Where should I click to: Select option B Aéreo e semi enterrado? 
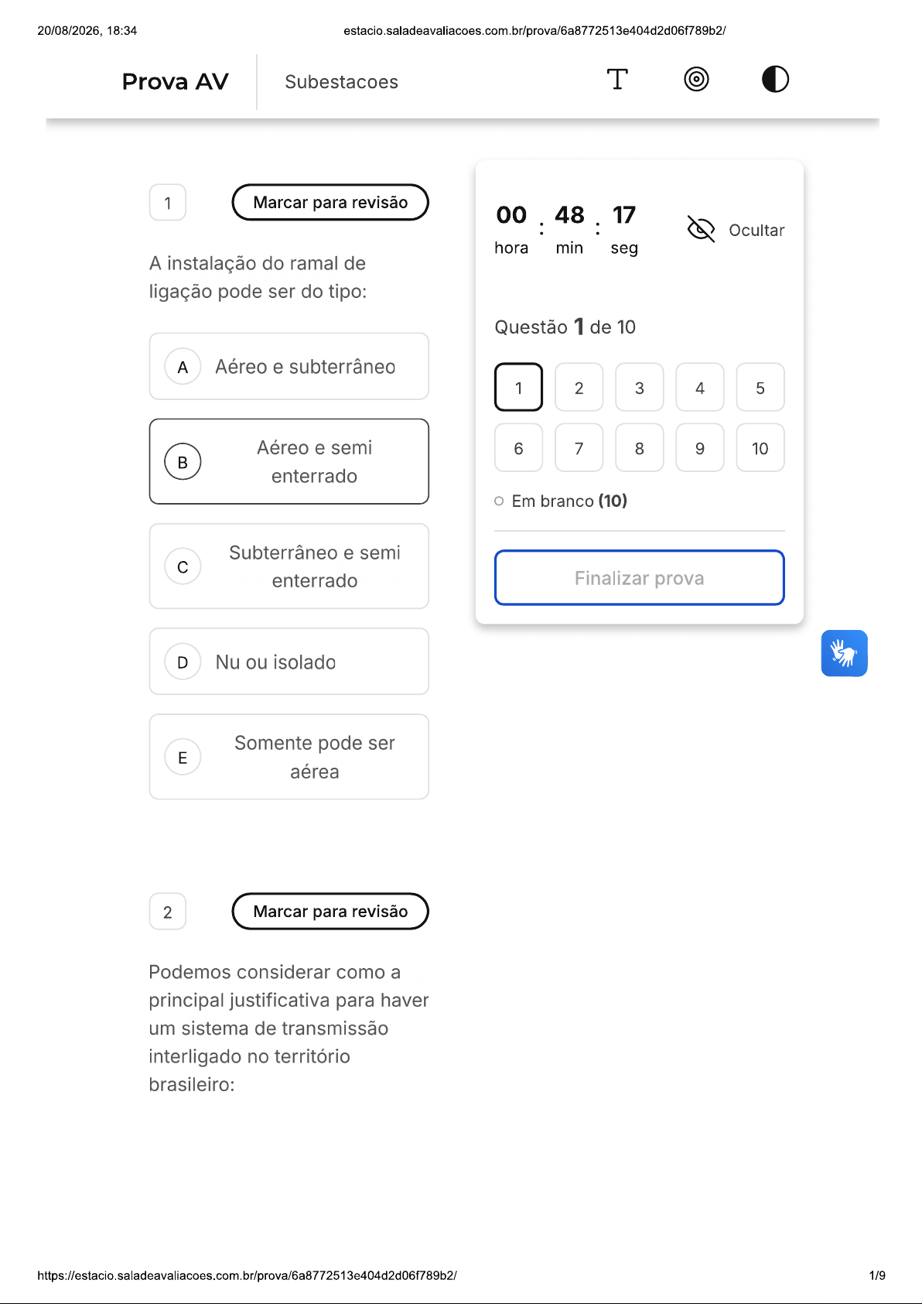pos(289,461)
